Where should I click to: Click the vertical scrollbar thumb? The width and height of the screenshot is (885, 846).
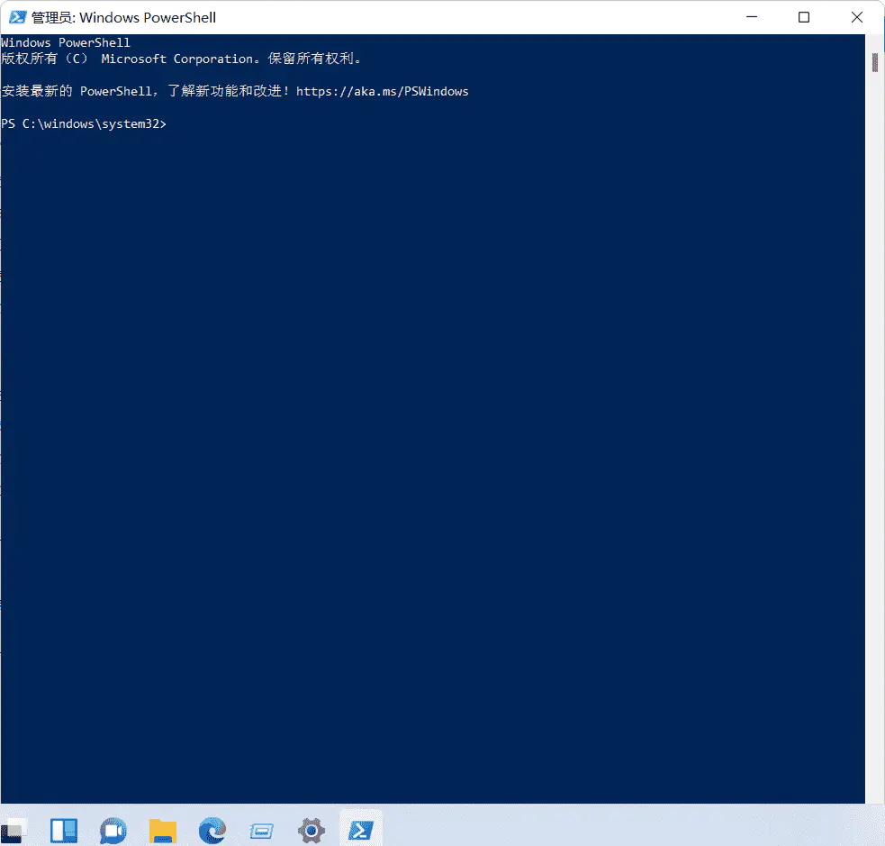[x=875, y=62]
